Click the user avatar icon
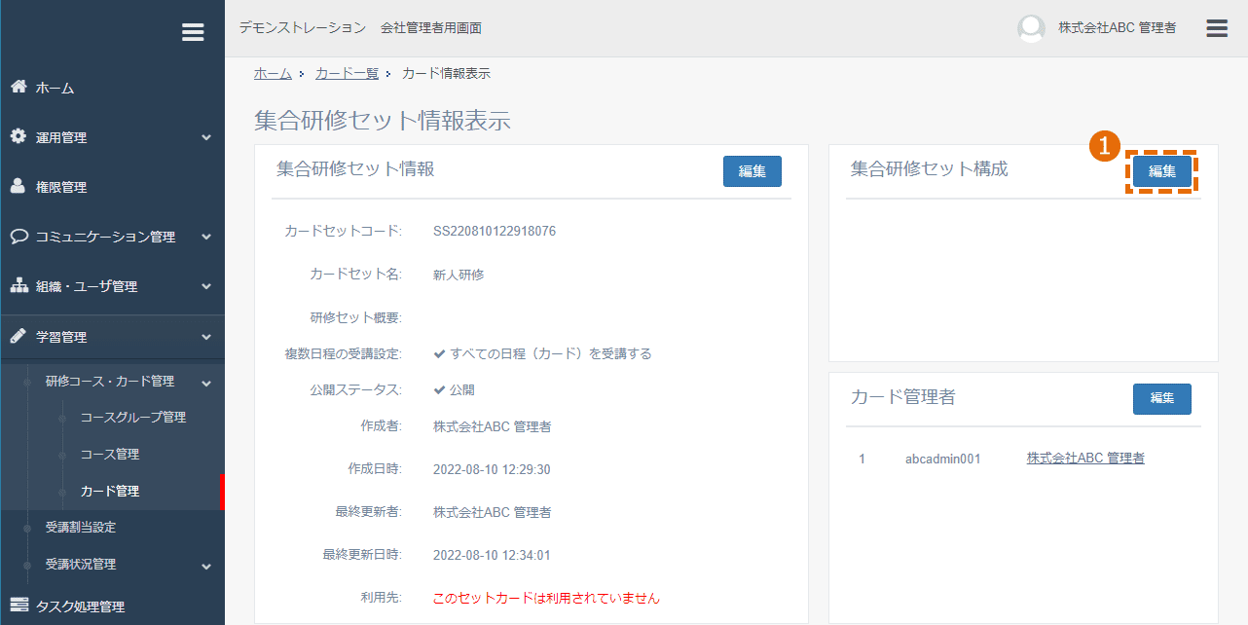 coord(1031,28)
